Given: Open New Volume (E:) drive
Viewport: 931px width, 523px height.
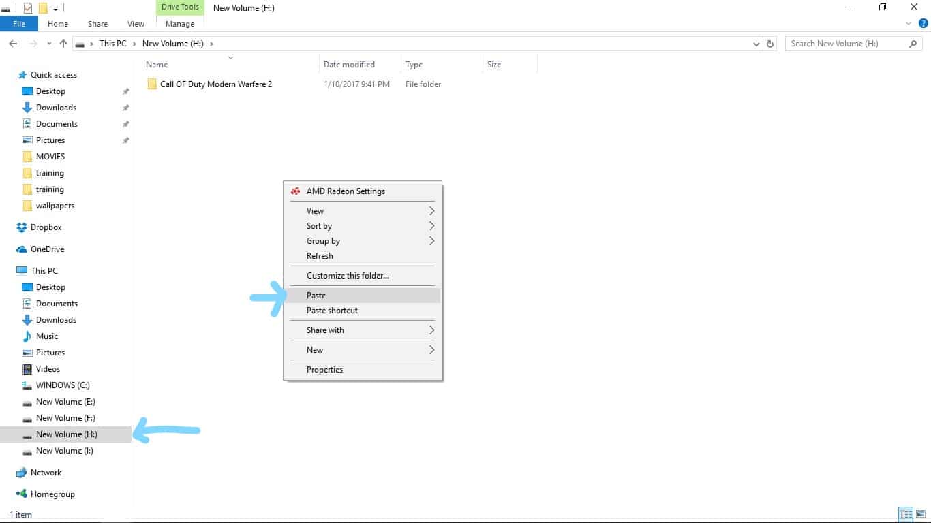Looking at the screenshot, I should (65, 402).
